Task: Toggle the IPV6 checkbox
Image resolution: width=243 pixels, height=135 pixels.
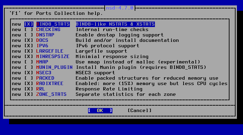Action: pos(29,46)
